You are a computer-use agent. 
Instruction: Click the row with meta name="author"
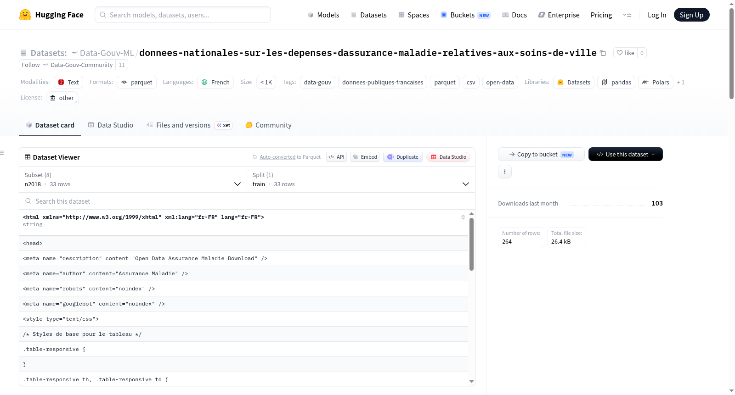click(x=243, y=273)
